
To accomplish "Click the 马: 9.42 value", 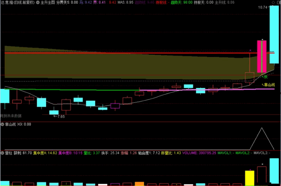I will coord(86,2).
